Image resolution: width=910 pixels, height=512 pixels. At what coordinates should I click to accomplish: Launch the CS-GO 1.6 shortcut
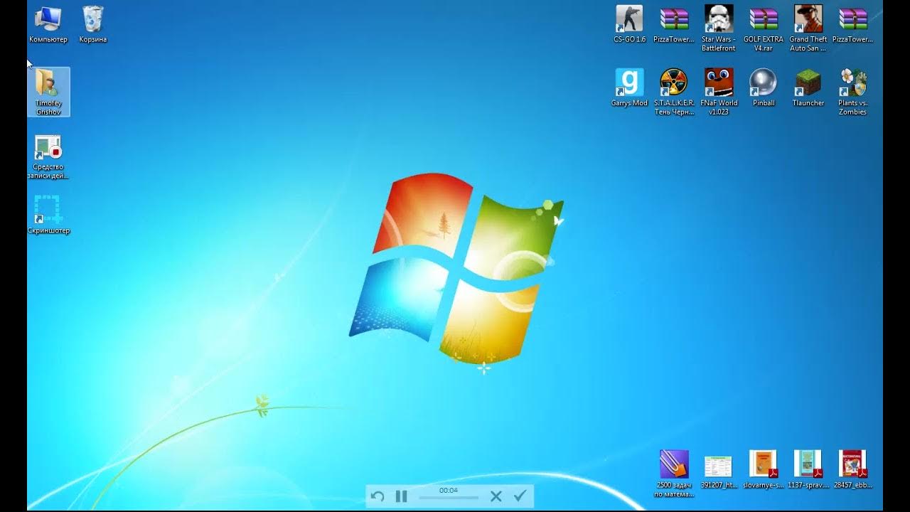[x=629, y=24]
